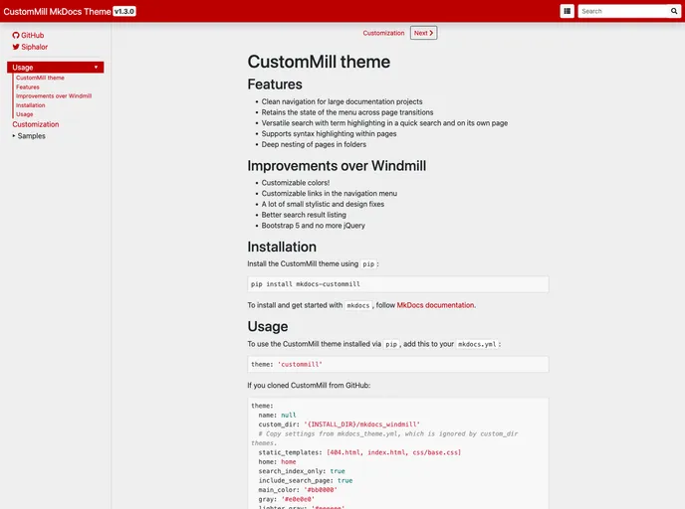This screenshot has width=685, height=509.
Task: Click the GitHub octocat icon in sidebar
Action: [x=16, y=36]
